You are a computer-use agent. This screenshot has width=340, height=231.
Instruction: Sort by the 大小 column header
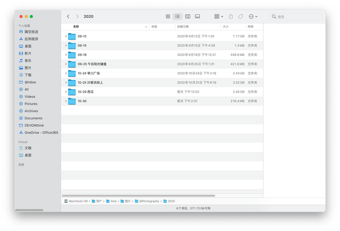pos(233,27)
